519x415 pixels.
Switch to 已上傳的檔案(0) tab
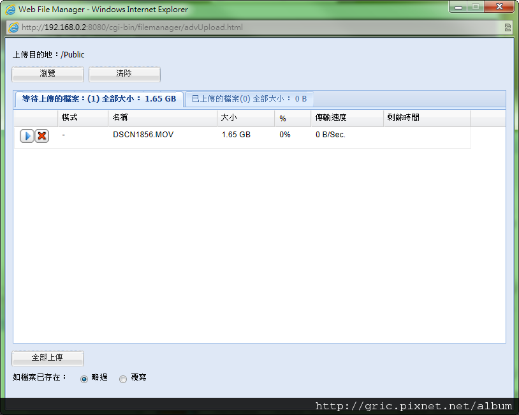point(249,99)
